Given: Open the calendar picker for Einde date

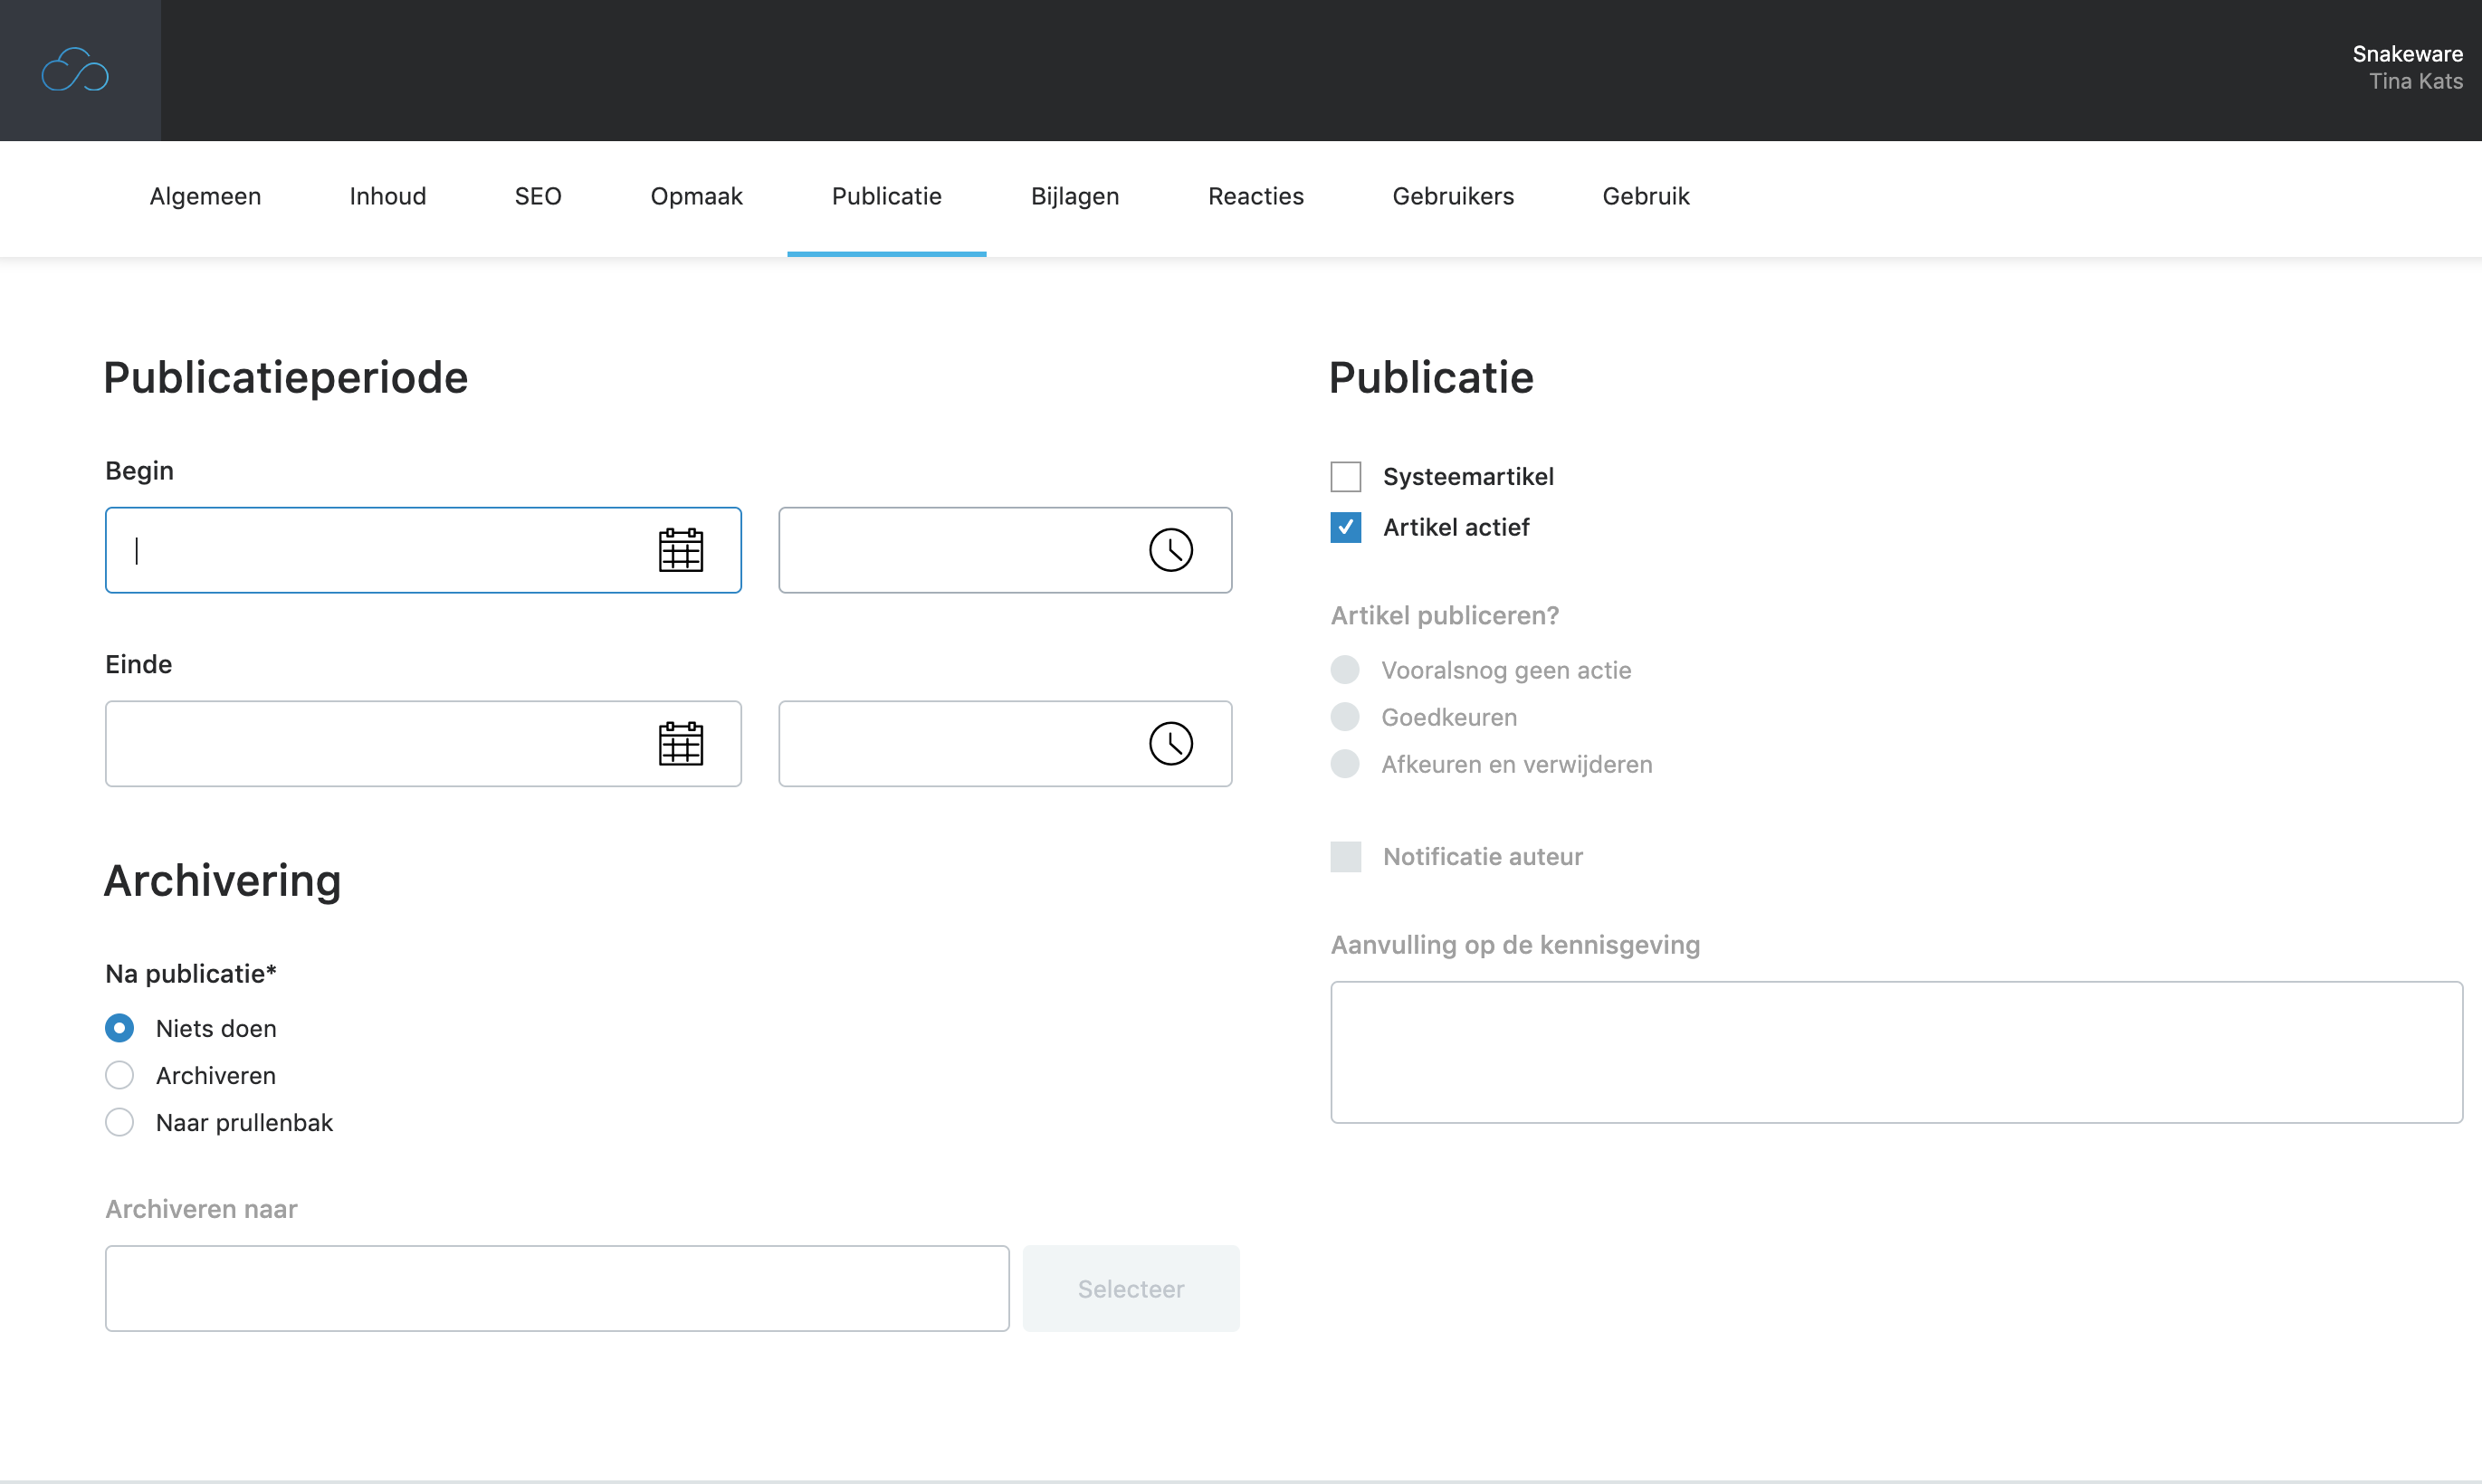Looking at the screenshot, I should pos(681,744).
